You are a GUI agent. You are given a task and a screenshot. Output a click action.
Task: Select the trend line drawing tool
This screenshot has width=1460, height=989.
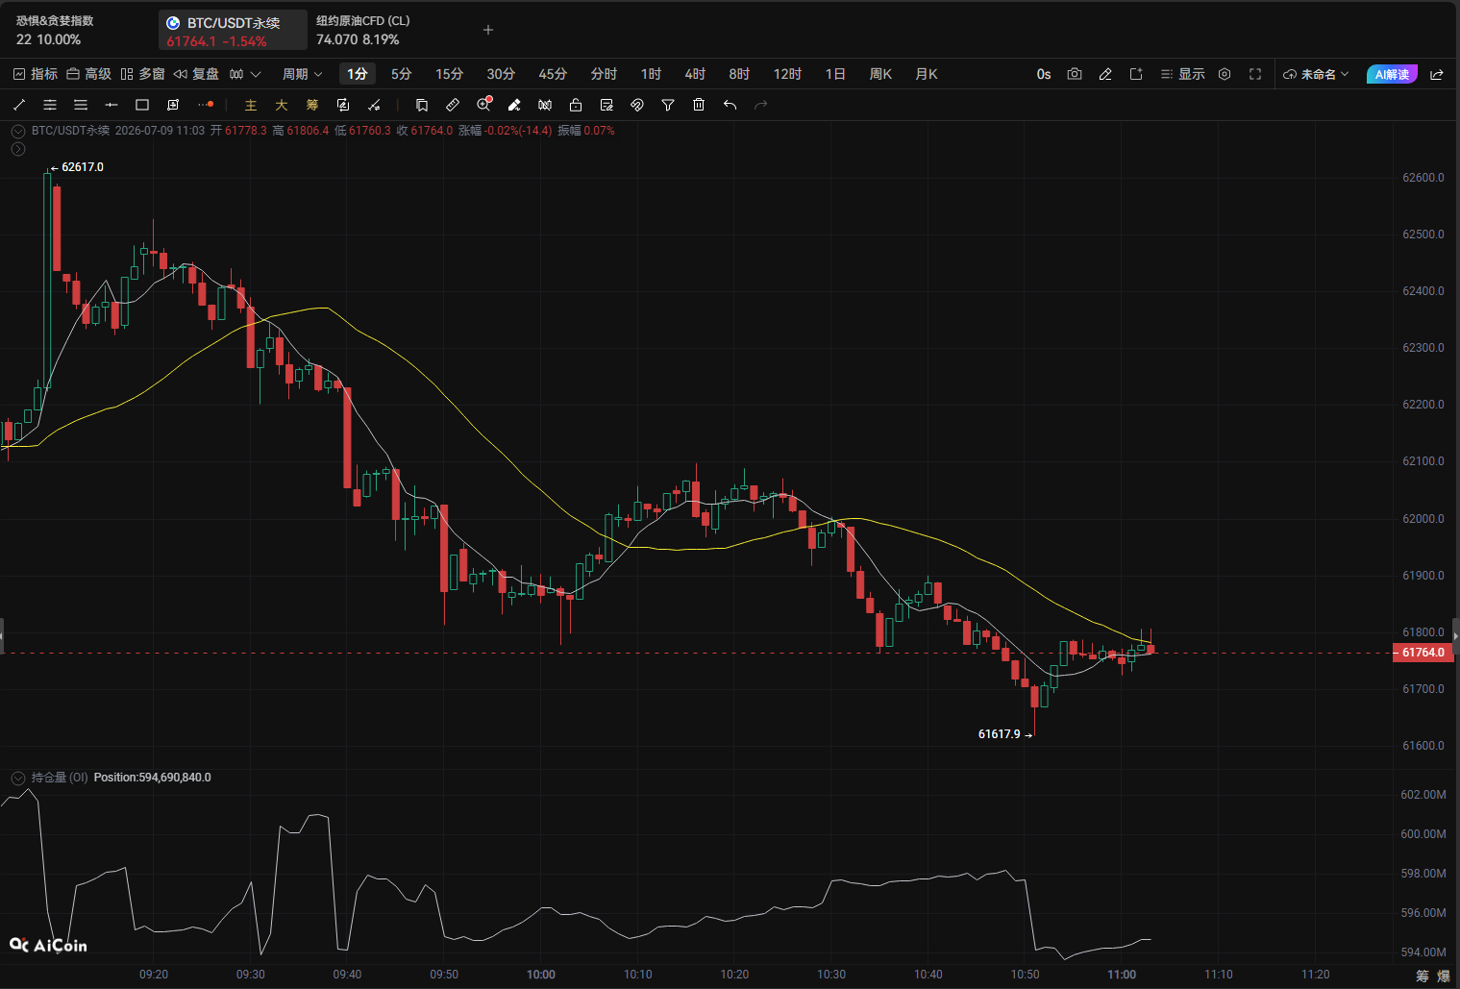[x=19, y=105]
